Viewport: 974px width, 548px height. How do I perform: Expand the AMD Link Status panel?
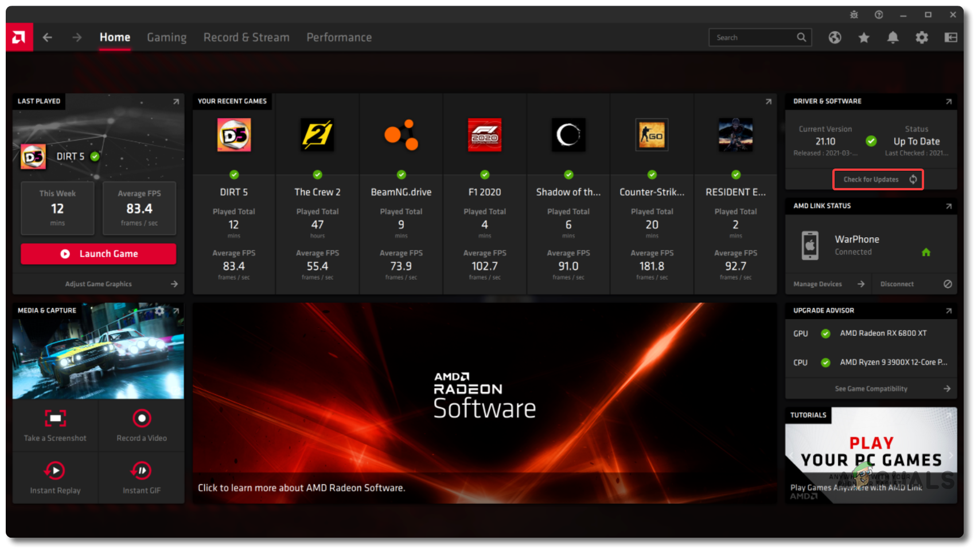point(948,206)
